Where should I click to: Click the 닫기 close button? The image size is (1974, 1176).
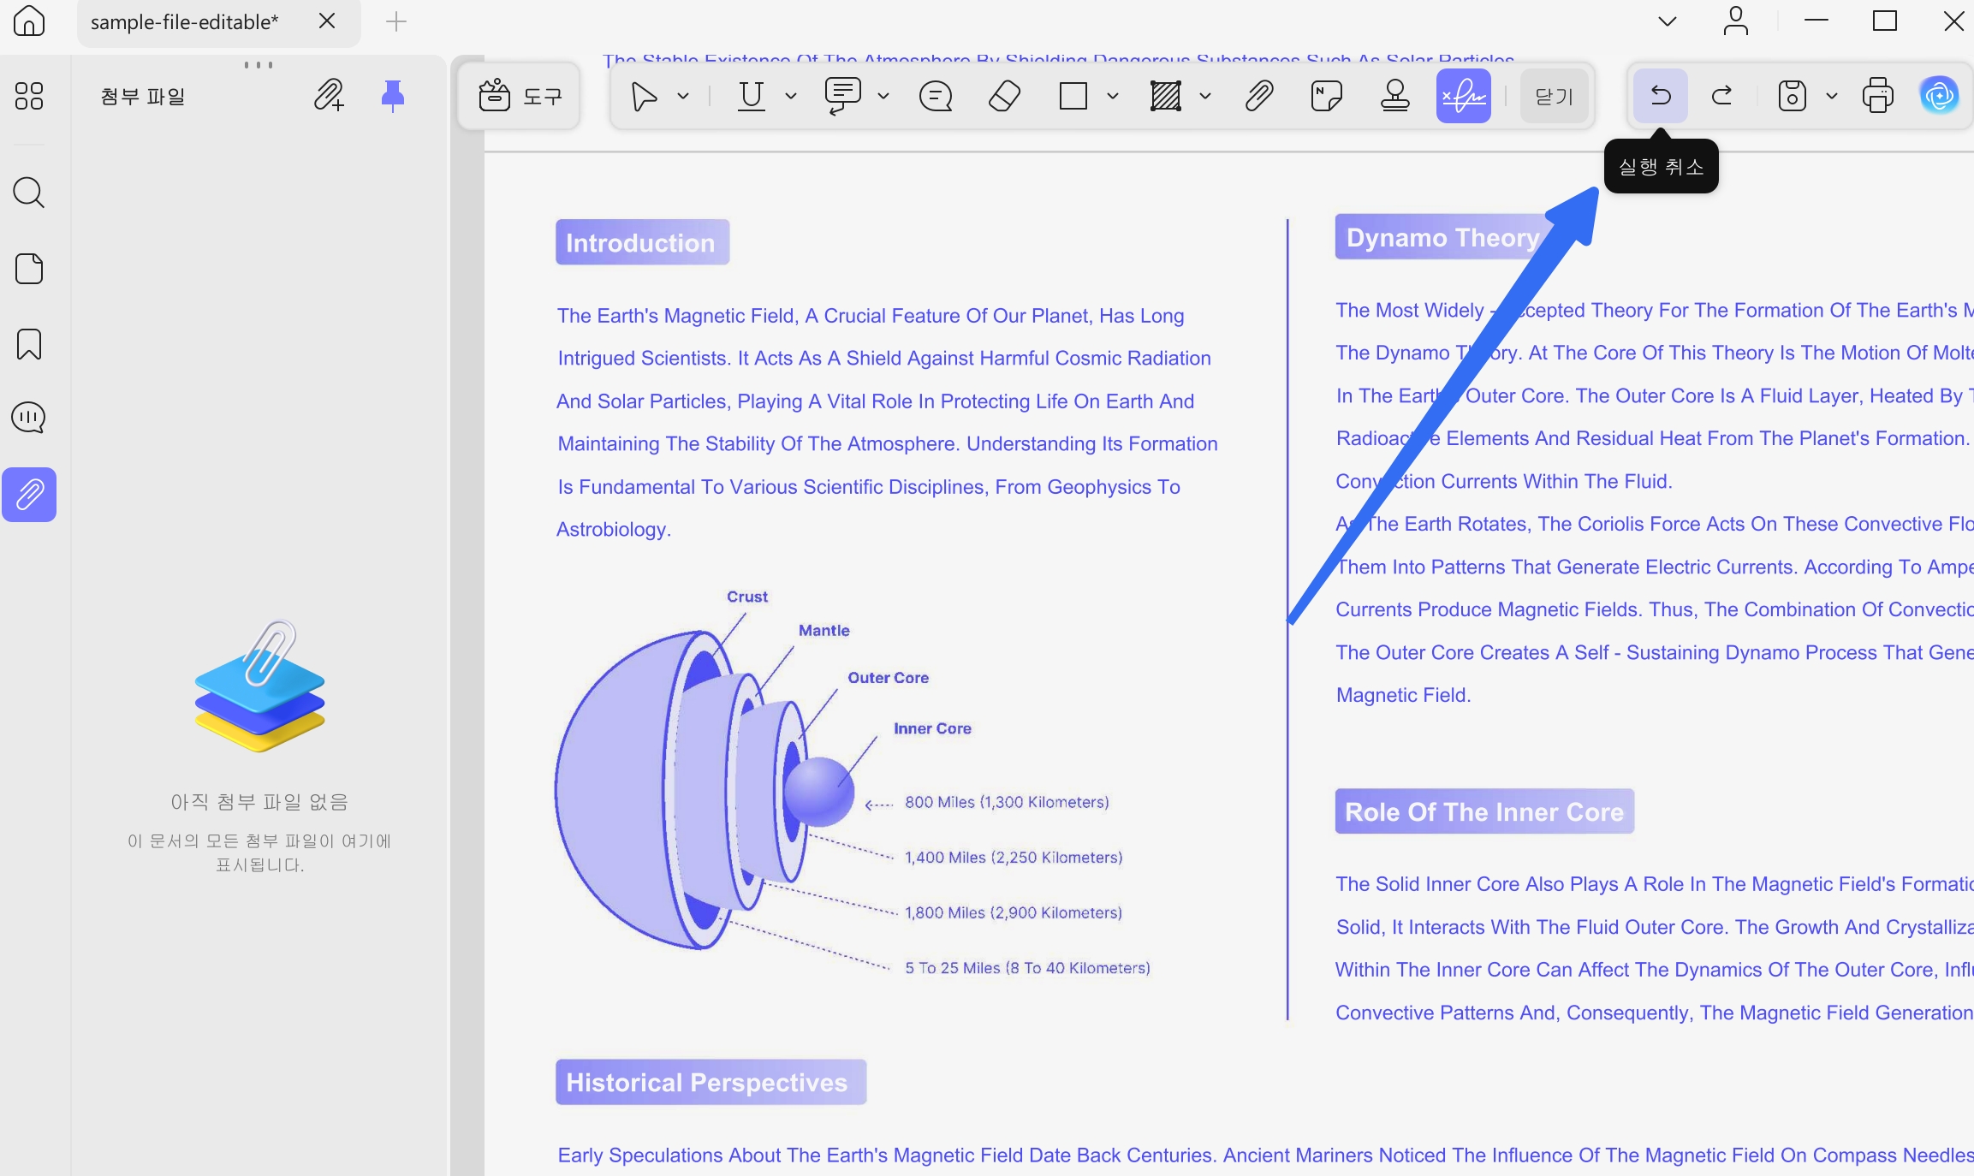pos(1555,96)
